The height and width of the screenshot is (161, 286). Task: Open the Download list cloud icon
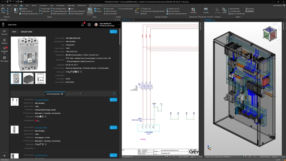(4, 48)
